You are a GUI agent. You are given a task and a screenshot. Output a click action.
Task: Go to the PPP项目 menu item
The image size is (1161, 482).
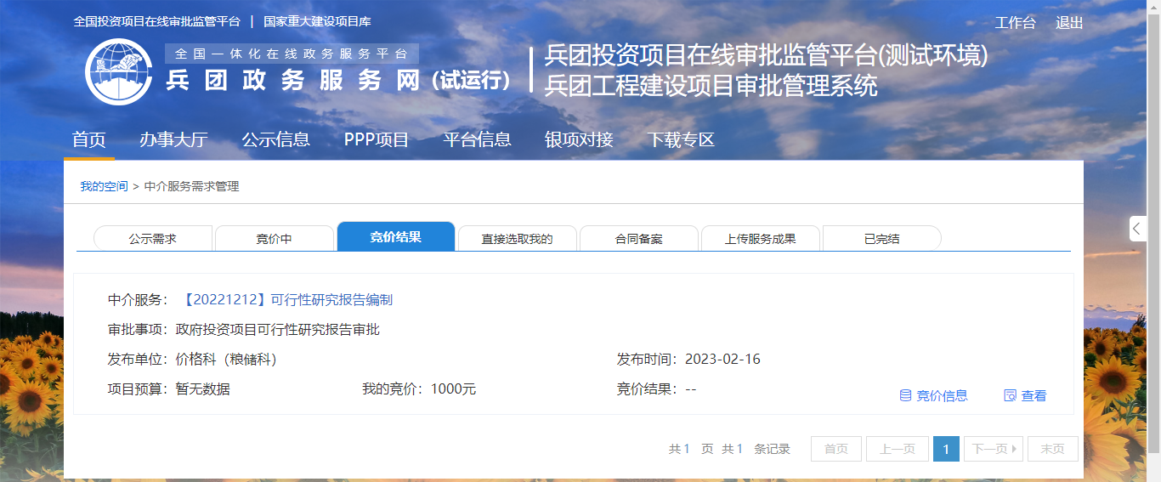pyautogui.click(x=377, y=140)
